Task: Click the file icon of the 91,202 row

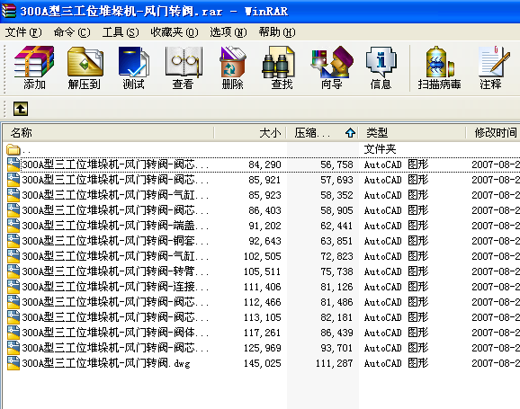Action: [13, 226]
